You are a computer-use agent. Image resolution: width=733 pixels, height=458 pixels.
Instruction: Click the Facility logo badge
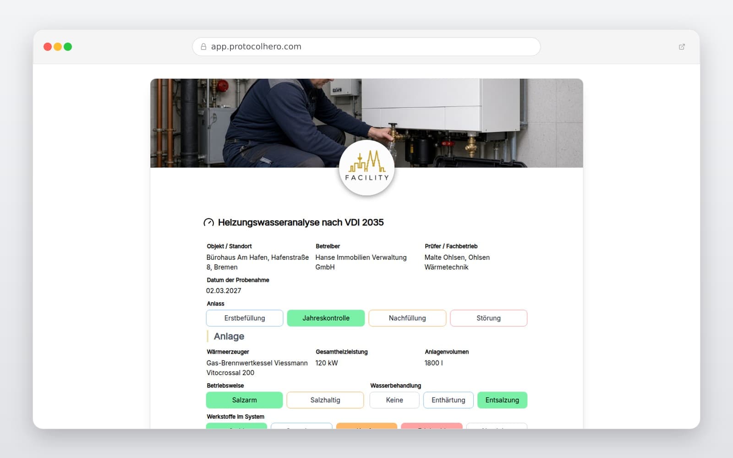pyautogui.click(x=366, y=168)
